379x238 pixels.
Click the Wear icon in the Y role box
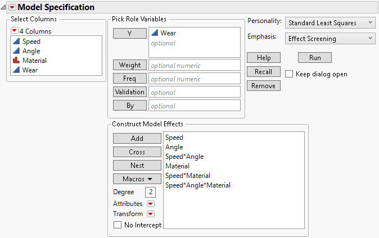coord(155,34)
